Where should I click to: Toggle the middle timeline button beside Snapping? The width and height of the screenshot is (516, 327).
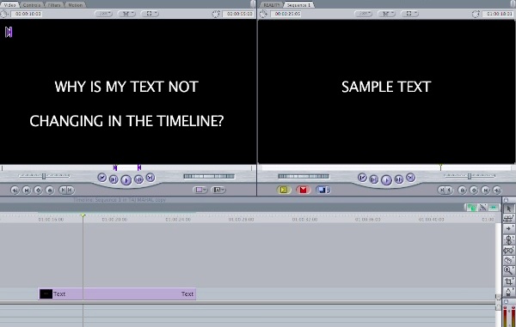click(x=482, y=208)
